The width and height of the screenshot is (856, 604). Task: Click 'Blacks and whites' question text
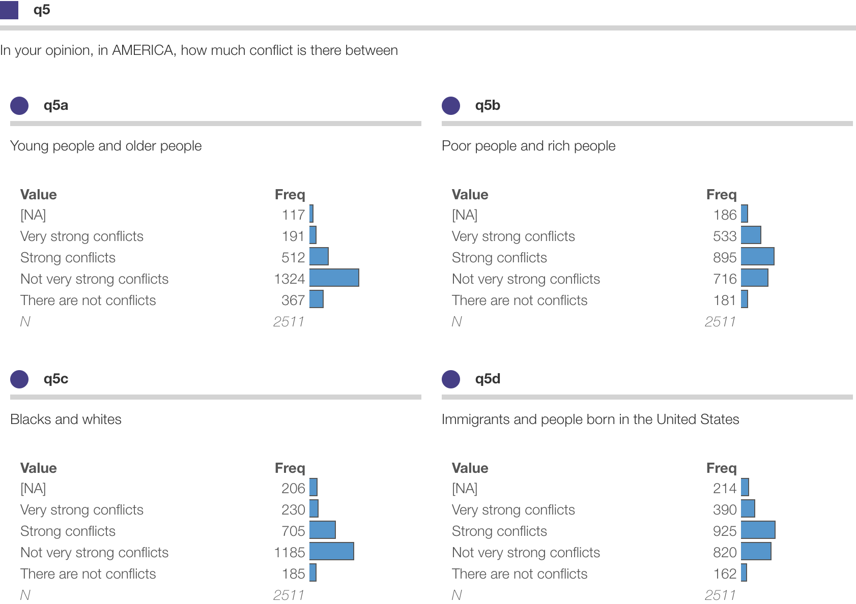(x=66, y=419)
